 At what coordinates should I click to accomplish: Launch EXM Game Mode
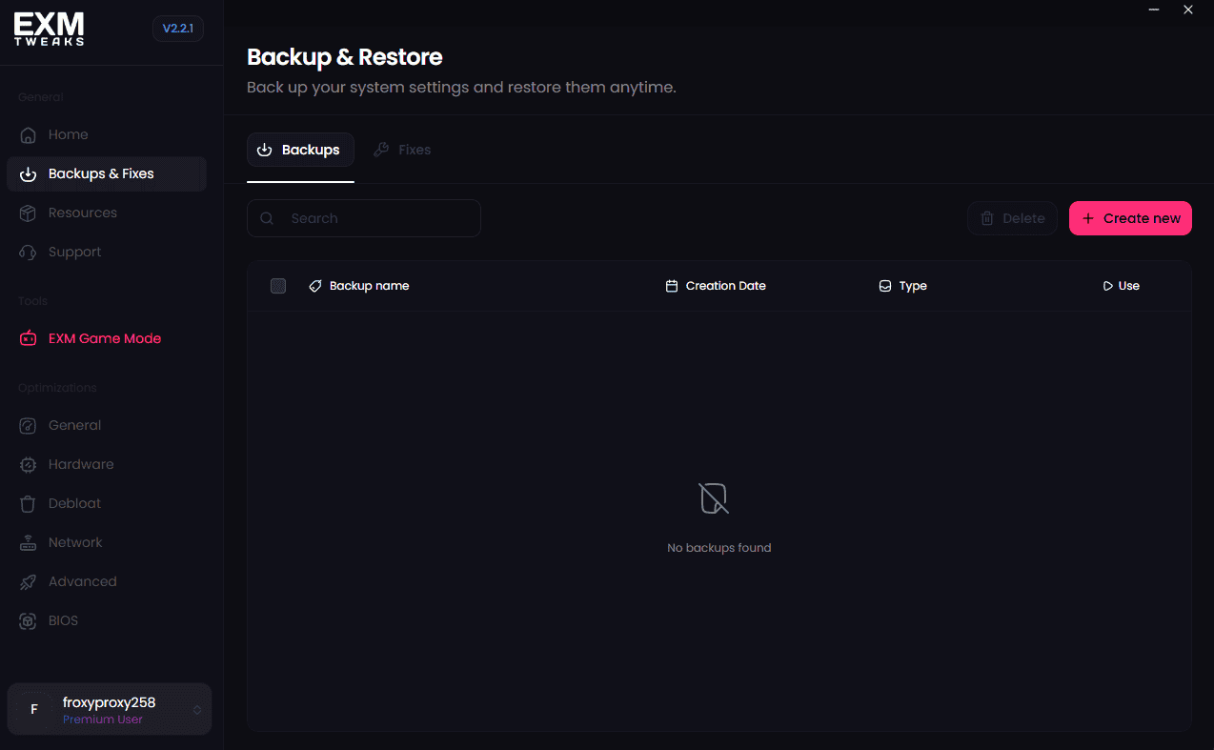click(107, 338)
